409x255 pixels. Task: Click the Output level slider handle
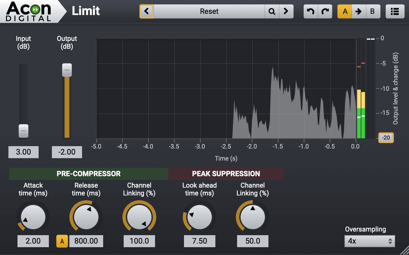tap(67, 70)
